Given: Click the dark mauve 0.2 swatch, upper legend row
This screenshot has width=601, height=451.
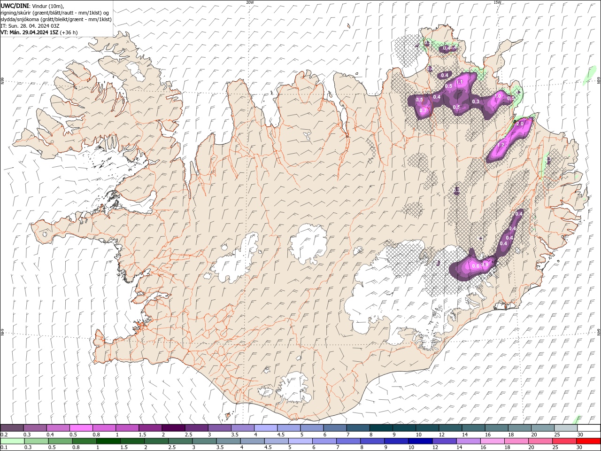Looking at the screenshot, I should click(x=12, y=428).
